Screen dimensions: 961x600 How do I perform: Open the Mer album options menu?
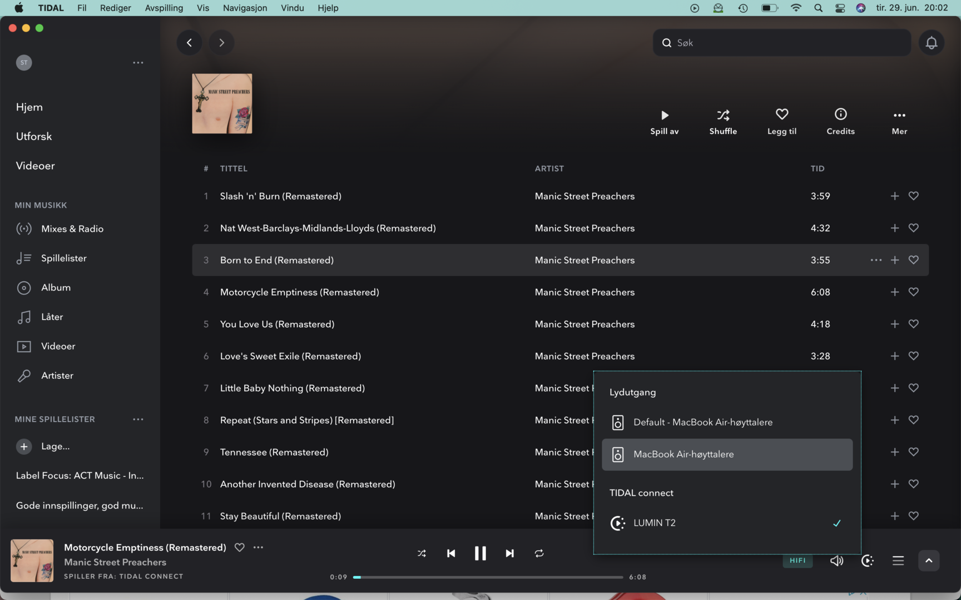click(899, 121)
